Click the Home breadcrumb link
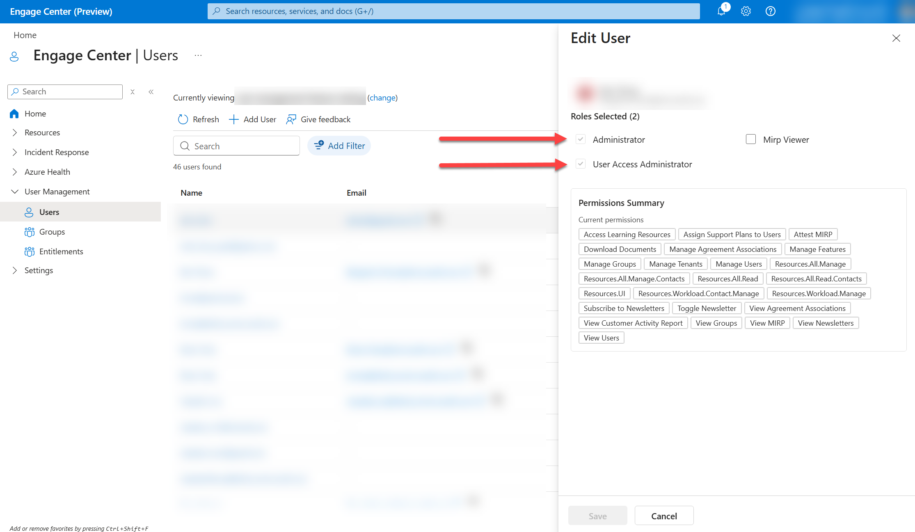The width and height of the screenshot is (915, 532). [25, 35]
